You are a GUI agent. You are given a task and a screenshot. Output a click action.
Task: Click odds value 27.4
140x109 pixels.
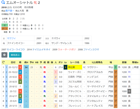point(61,67)
